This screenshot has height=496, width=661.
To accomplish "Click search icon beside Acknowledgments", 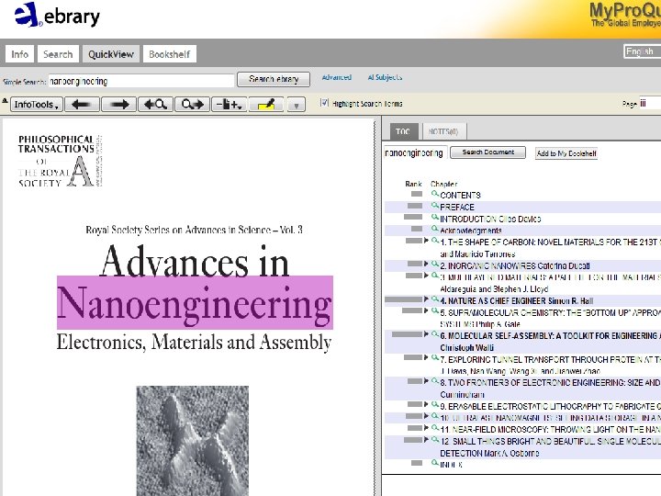I will pos(435,229).
